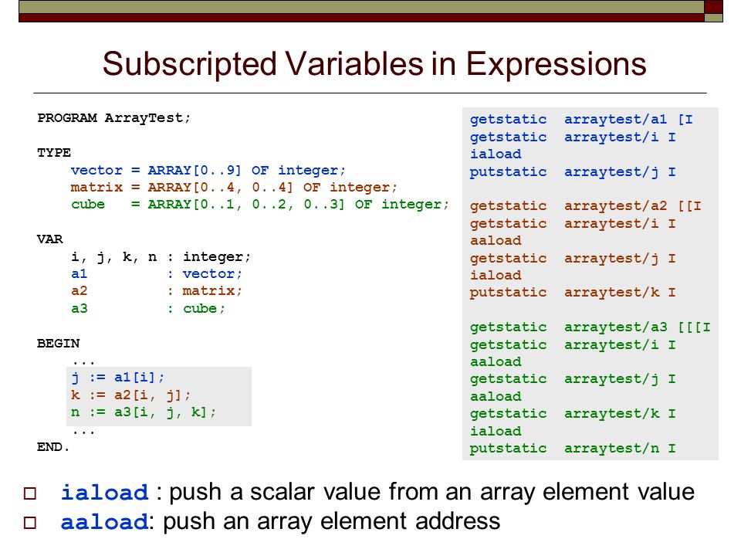Click the statement 'j := a1[i];'

(117, 378)
